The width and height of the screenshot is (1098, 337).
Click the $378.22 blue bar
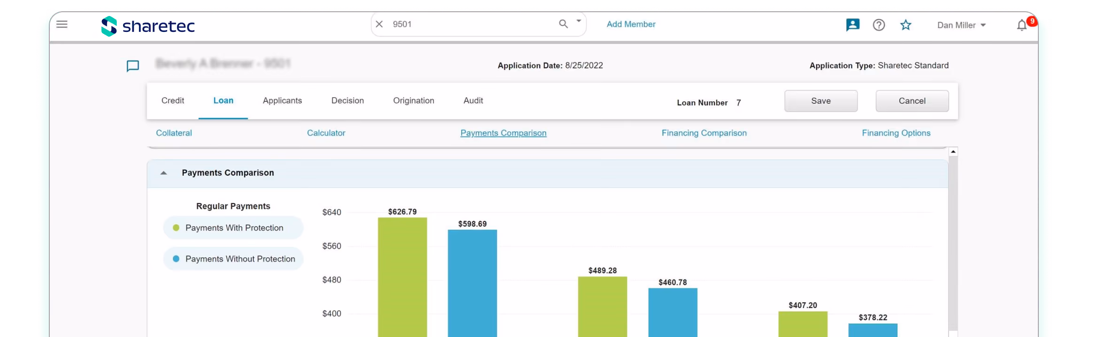tap(873, 330)
